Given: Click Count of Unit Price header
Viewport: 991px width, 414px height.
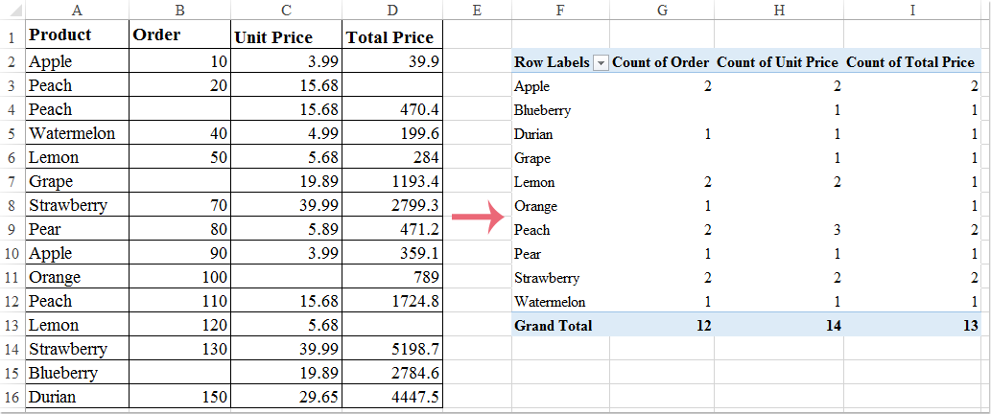Looking at the screenshot, I should [x=777, y=62].
